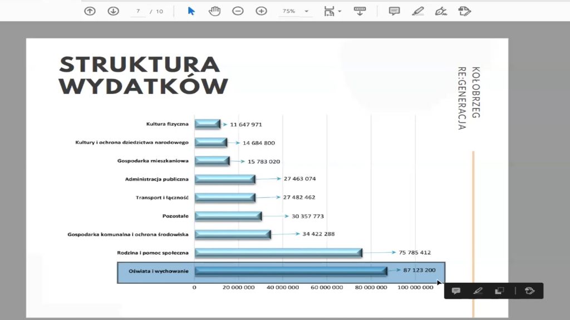Screen dimensions: 570x320
Task: Click the Rodzina i pomoc społeczna bar
Action: (x=278, y=253)
